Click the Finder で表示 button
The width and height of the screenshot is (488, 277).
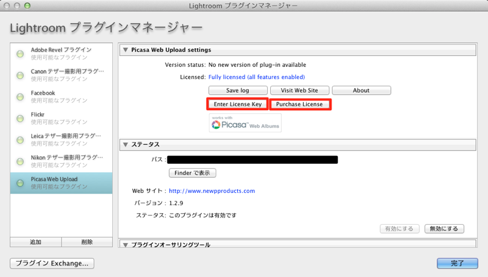(192, 173)
